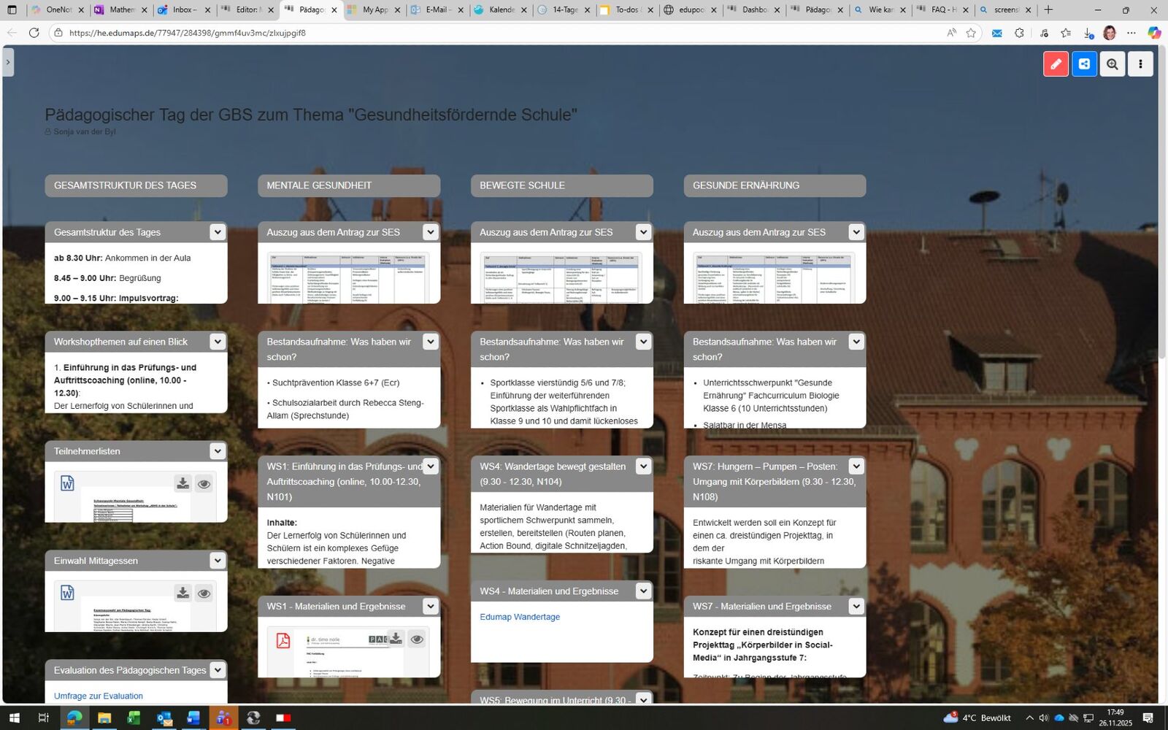Open the left sidebar expand arrow
This screenshot has width=1168, height=730.
pos(8,62)
